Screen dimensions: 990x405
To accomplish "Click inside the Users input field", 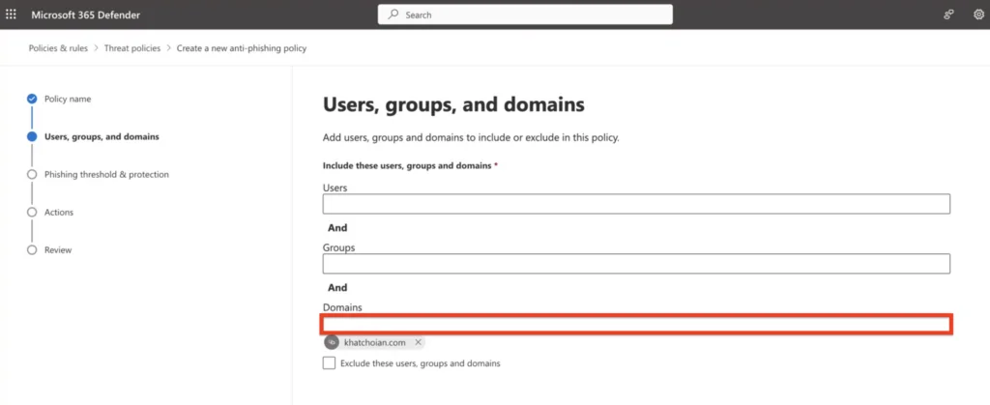I will 636,204.
